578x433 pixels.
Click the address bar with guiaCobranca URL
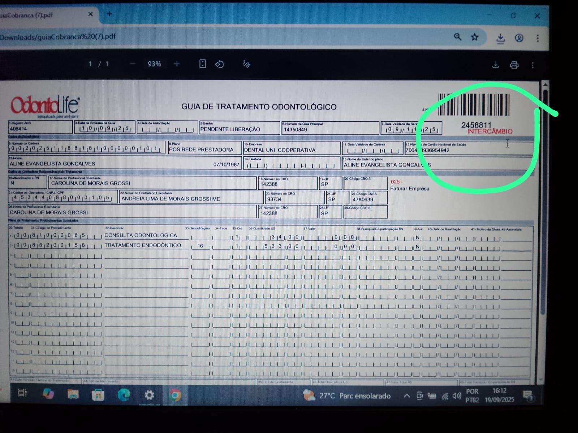click(x=224, y=37)
